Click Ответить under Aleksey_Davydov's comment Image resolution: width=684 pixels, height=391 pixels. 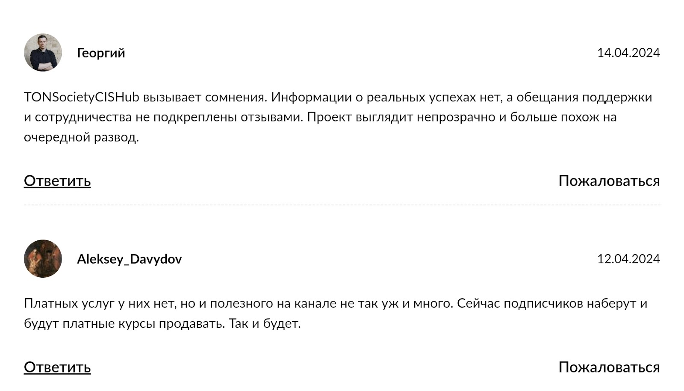[57, 367]
